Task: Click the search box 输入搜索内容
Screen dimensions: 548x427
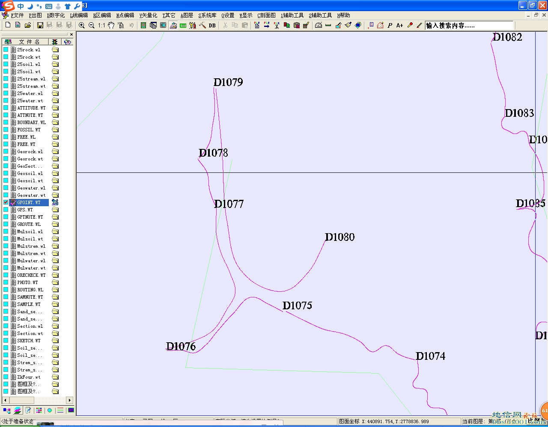Action: click(469, 26)
